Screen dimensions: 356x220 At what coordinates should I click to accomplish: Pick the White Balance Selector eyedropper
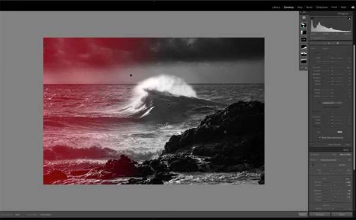[x=313, y=166]
